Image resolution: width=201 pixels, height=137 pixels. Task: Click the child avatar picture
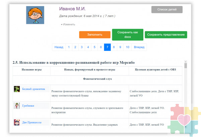(38, 15)
